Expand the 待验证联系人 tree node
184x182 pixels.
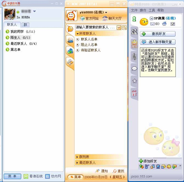pos(77,50)
